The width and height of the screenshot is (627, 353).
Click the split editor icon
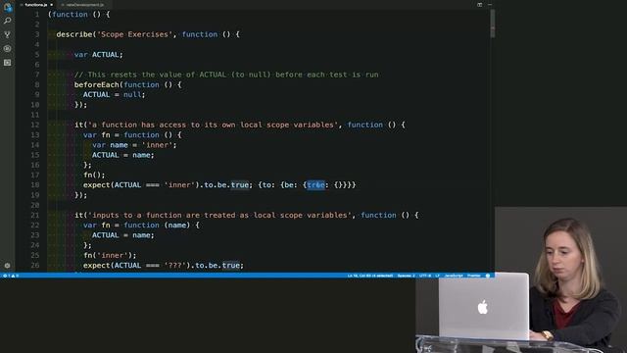coord(479,5)
